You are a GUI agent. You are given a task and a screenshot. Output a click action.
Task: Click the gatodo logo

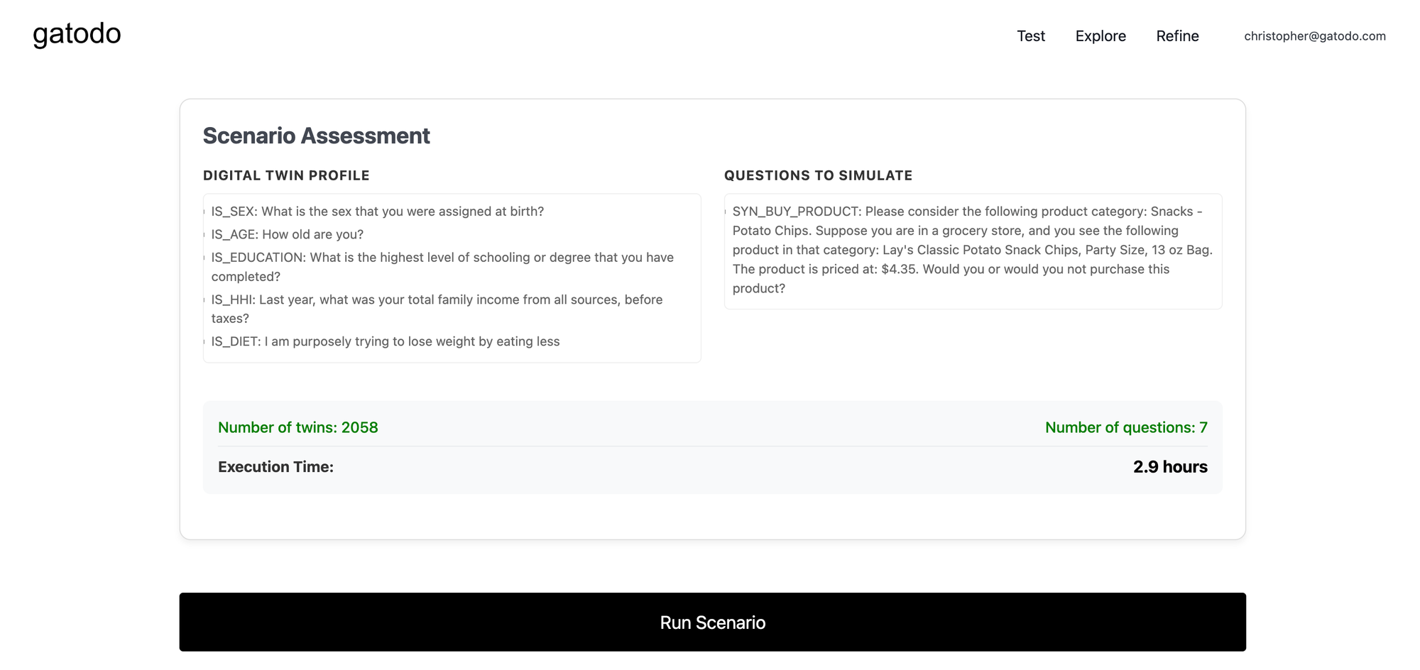[x=77, y=34]
